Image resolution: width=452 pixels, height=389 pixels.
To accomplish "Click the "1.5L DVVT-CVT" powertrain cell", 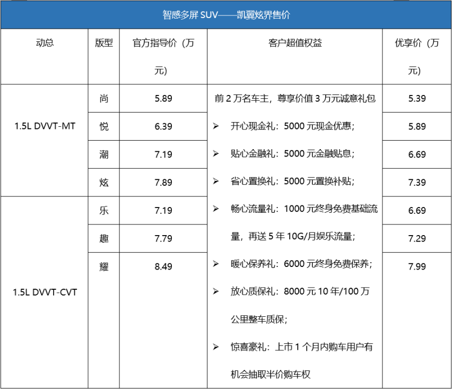I will (x=45, y=292).
